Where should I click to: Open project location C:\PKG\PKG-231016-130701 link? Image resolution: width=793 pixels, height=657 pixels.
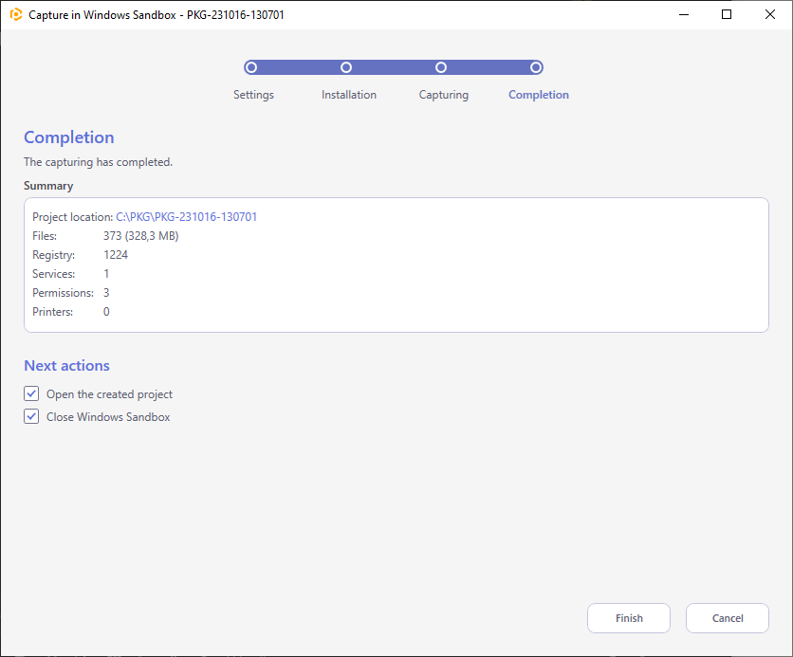point(187,217)
